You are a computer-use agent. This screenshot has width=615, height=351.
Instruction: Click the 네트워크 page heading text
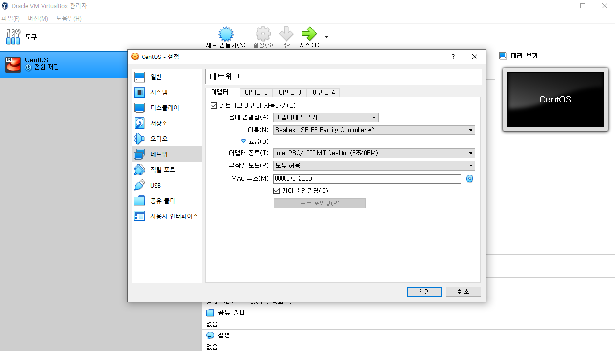(224, 76)
